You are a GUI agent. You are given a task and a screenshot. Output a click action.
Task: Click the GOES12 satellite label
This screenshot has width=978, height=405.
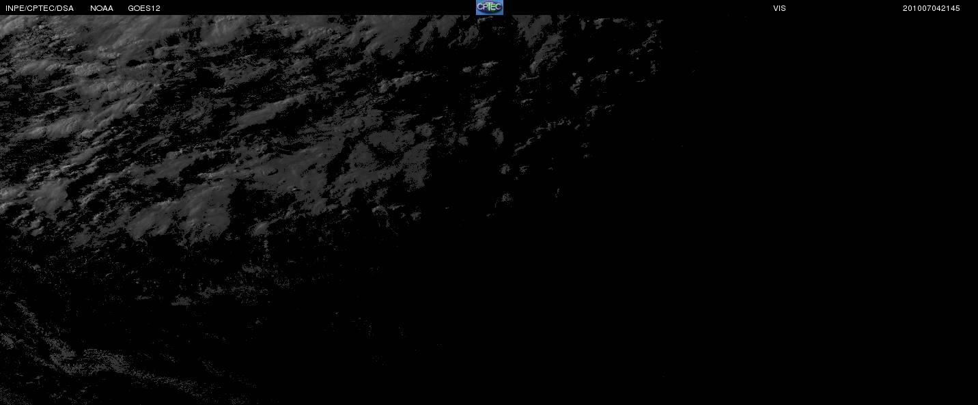tap(144, 8)
